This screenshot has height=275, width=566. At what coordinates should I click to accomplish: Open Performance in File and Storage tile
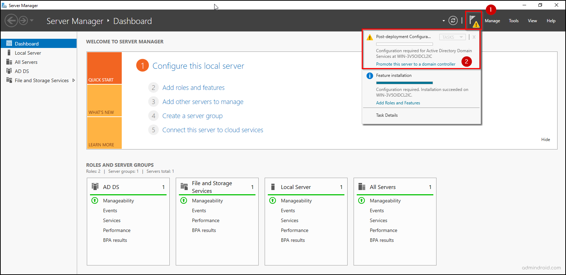point(206,220)
